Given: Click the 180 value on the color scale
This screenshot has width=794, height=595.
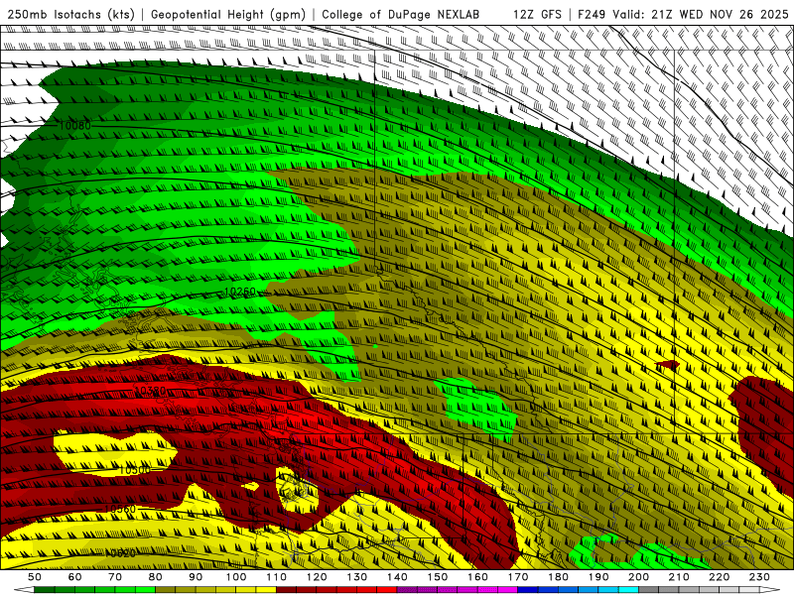Looking at the screenshot, I should 558,577.
